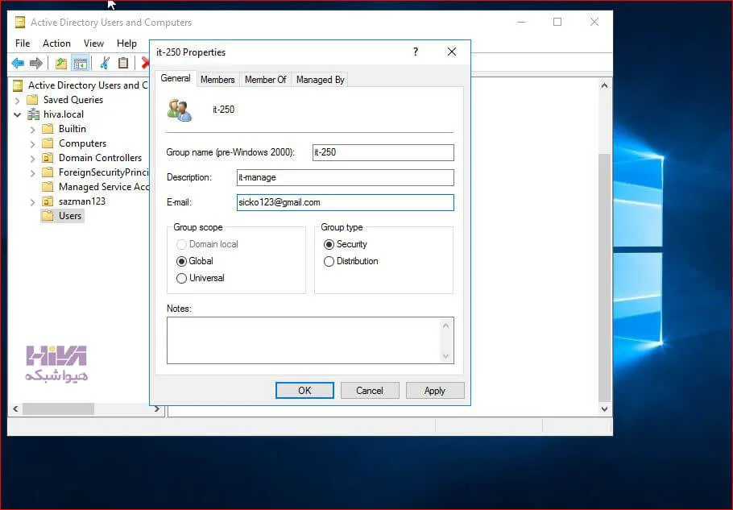Expand the Builtin container
733x510 pixels.
[32, 129]
